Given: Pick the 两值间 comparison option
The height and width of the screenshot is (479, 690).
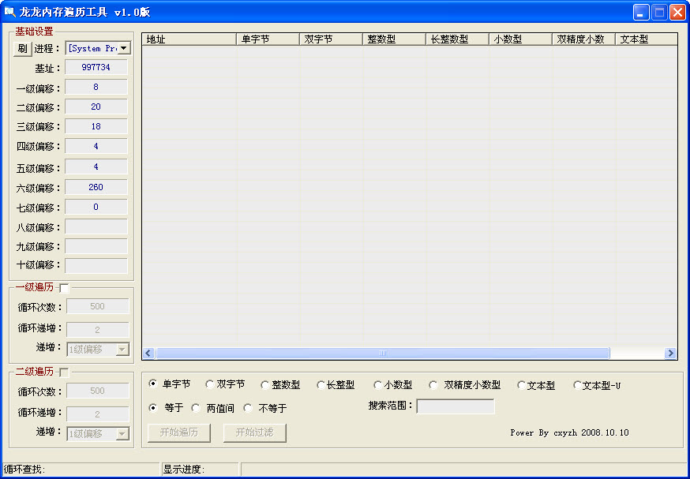Looking at the screenshot, I should [x=196, y=408].
